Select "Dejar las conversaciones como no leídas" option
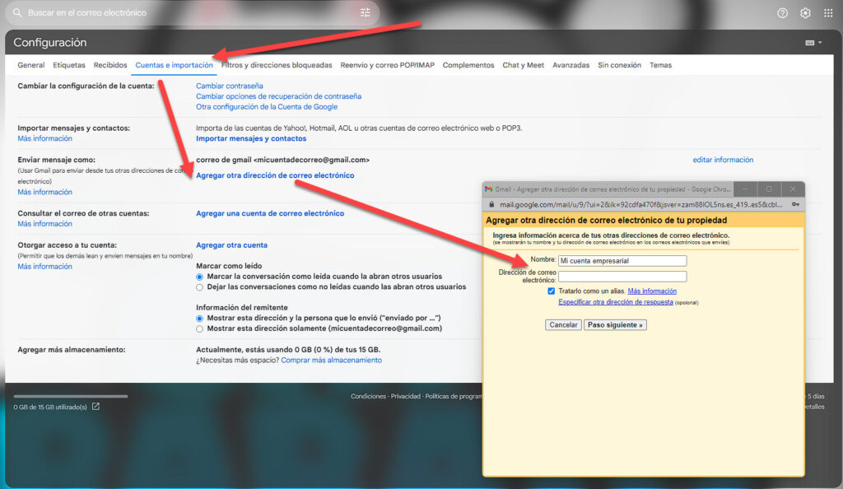Viewport: 843px width, 489px height. coord(199,287)
